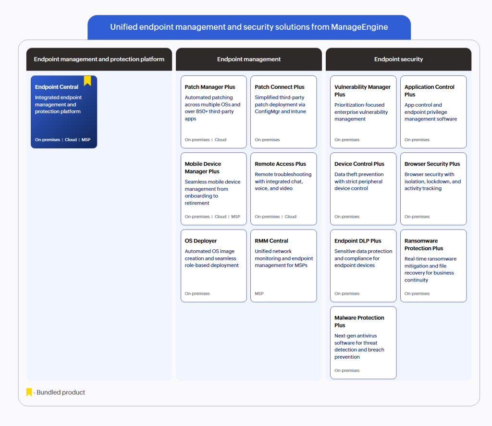This screenshot has height=426, width=492.
Task: Open the Patch Connect Plus card
Action: 283,112
